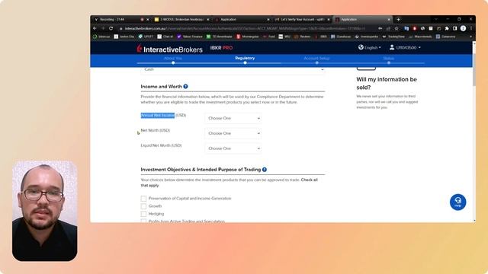
Task: Go back using the browser back arrow
Action: [x=95, y=28]
